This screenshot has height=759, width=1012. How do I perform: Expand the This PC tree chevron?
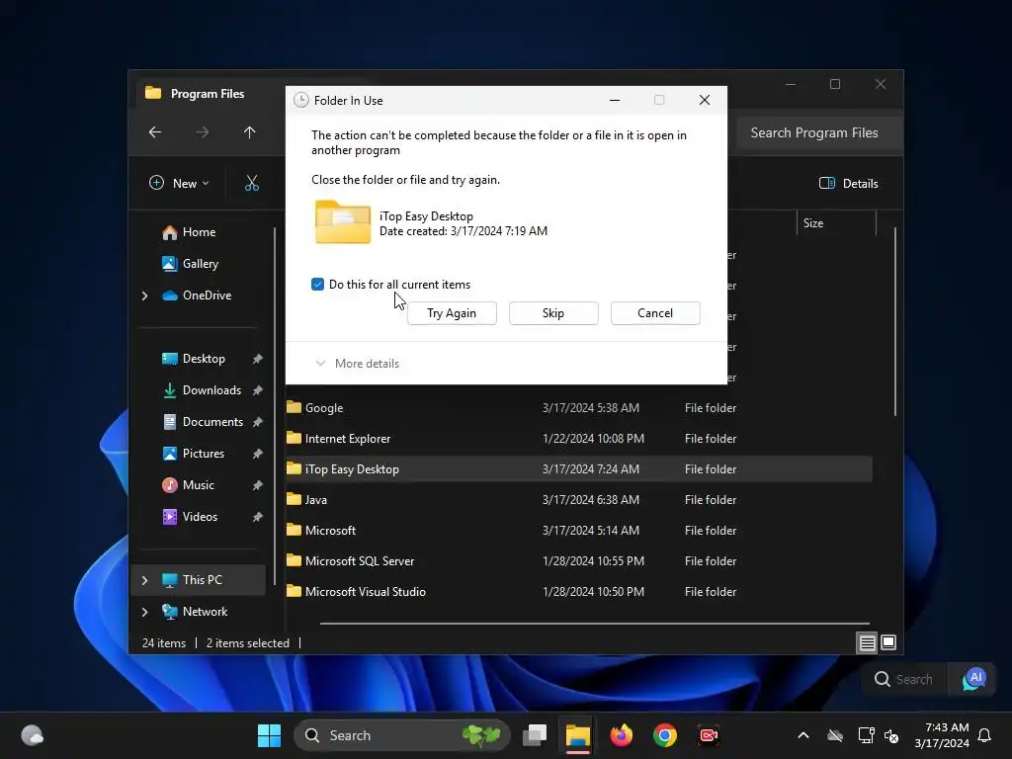[144, 580]
